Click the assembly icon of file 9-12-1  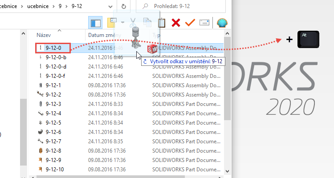coord(41,85)
